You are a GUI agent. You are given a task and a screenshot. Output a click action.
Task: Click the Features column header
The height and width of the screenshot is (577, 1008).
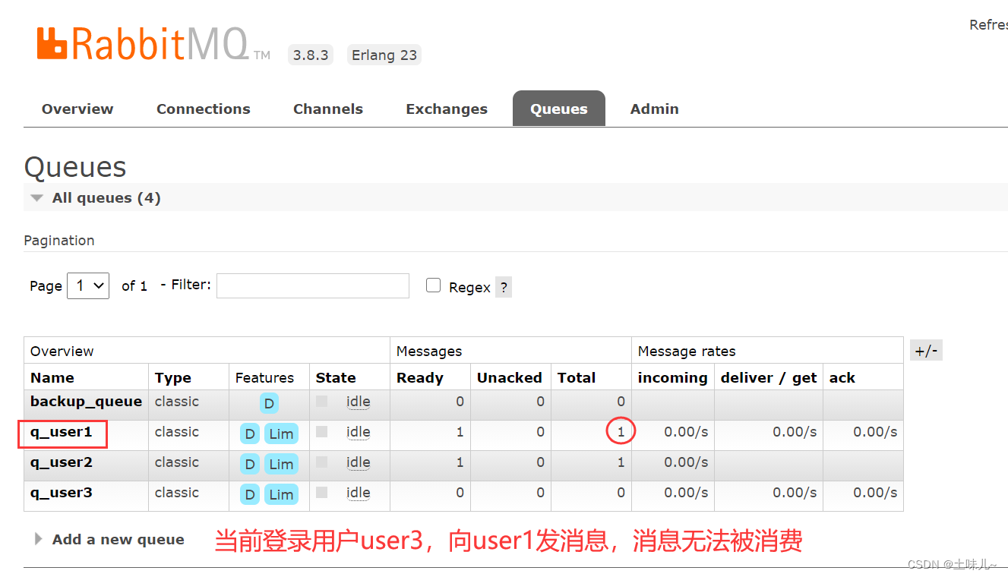pyautogui.click(x=264, y=377)
